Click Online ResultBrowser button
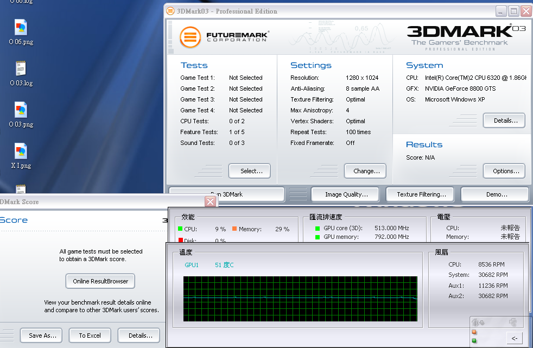 (x=100, y=281)
